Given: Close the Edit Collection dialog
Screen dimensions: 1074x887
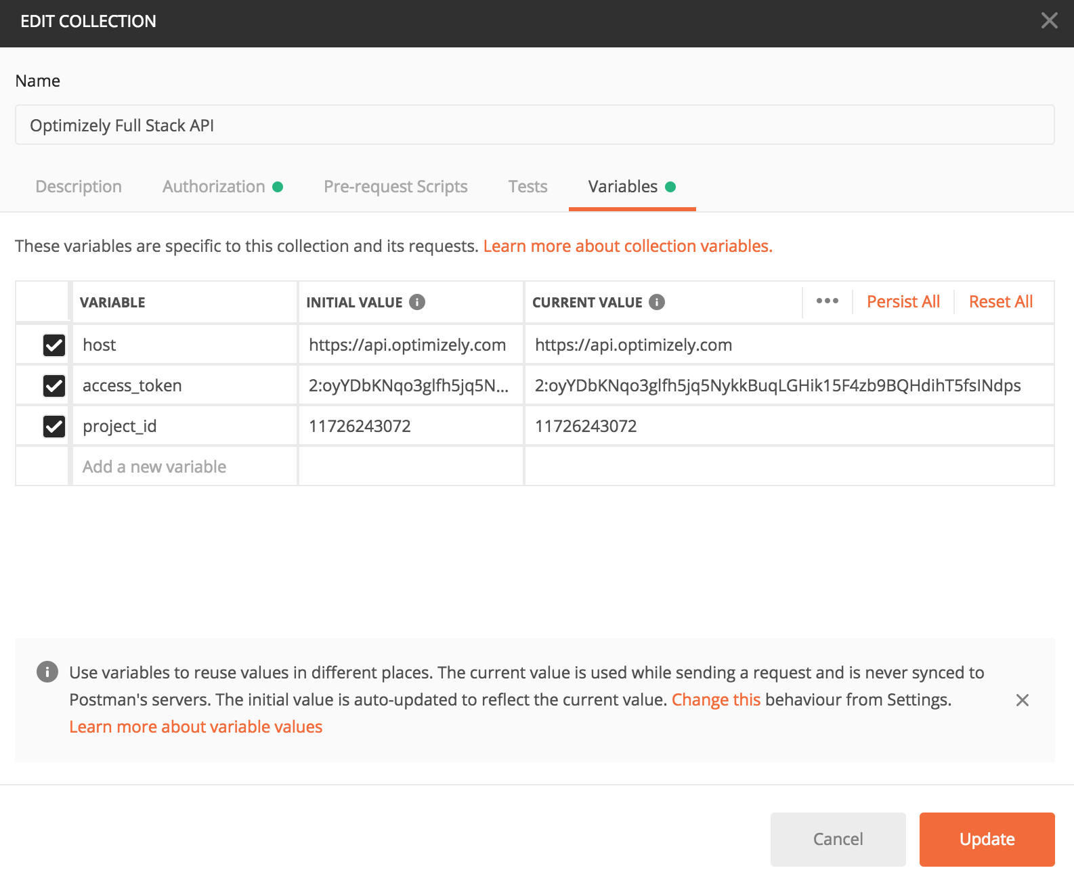Looking at the screenshot, I should (1049, 21).
